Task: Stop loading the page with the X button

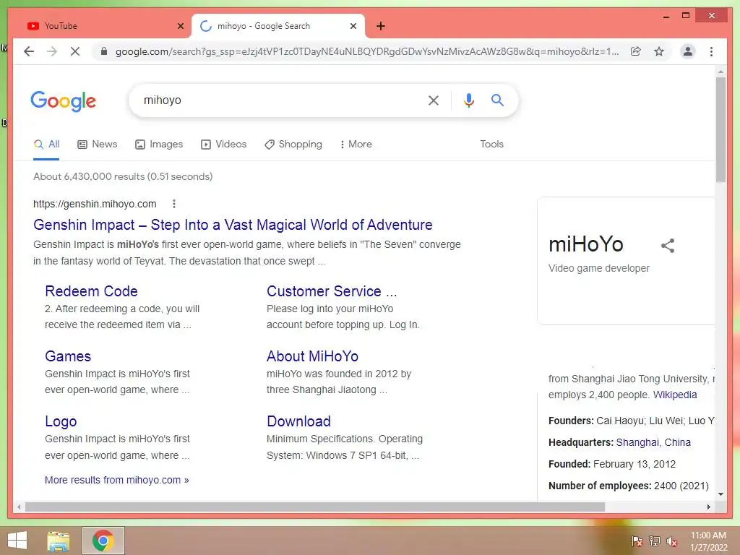Action: click(x=75, y=51)
